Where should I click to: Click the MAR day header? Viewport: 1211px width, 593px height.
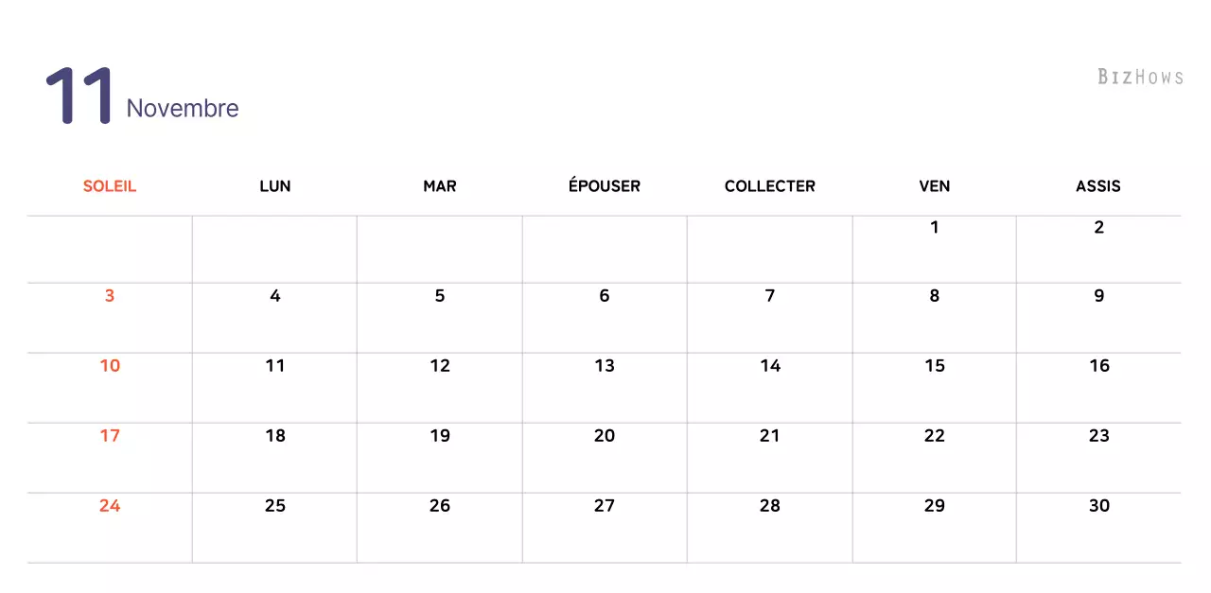[440, 186]
